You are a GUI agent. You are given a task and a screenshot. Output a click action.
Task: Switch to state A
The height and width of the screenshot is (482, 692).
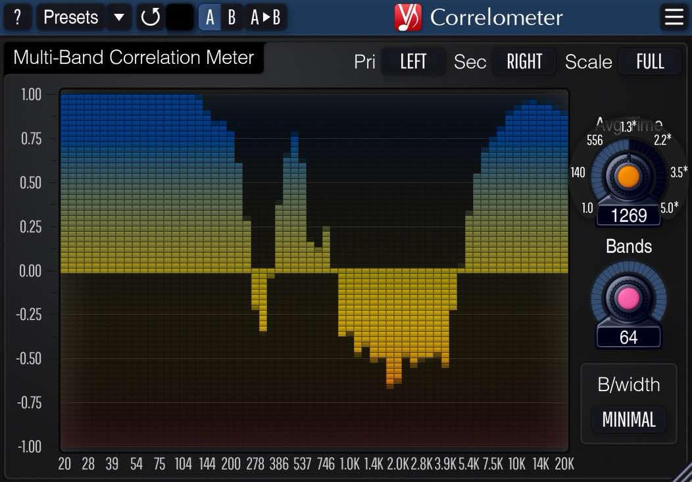coord(210,17)
